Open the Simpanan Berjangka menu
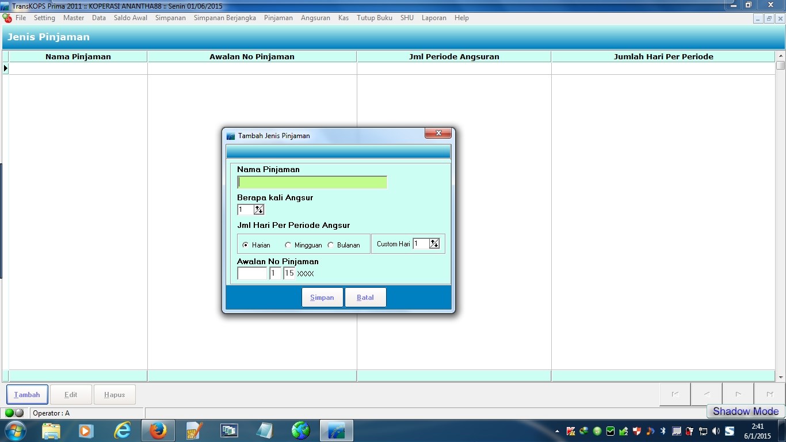 point(225,18)
